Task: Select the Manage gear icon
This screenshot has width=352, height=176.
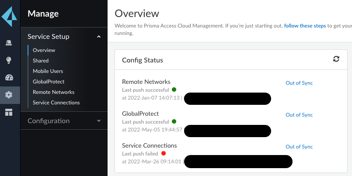Action: (x=9, y=95)
